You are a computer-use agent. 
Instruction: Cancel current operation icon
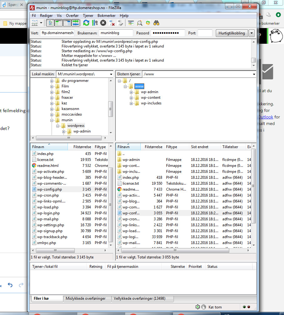coord(103,23)
